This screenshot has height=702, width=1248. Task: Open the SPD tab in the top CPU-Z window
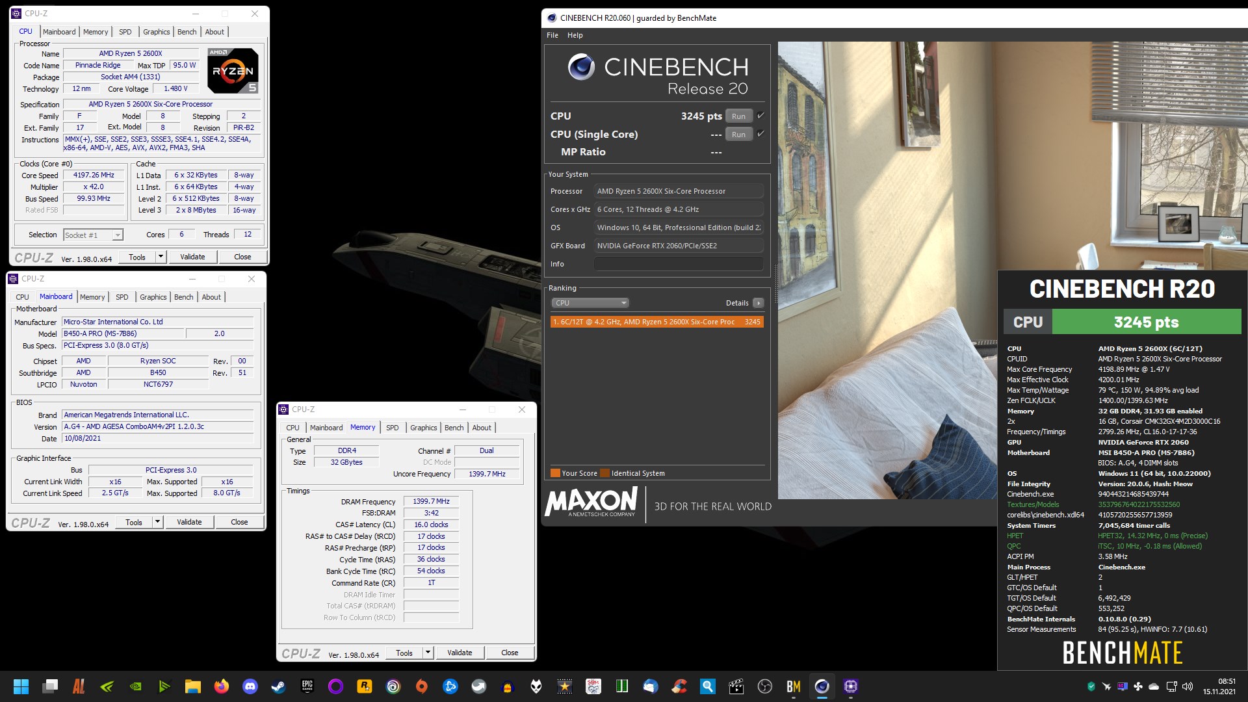point(125,32)
